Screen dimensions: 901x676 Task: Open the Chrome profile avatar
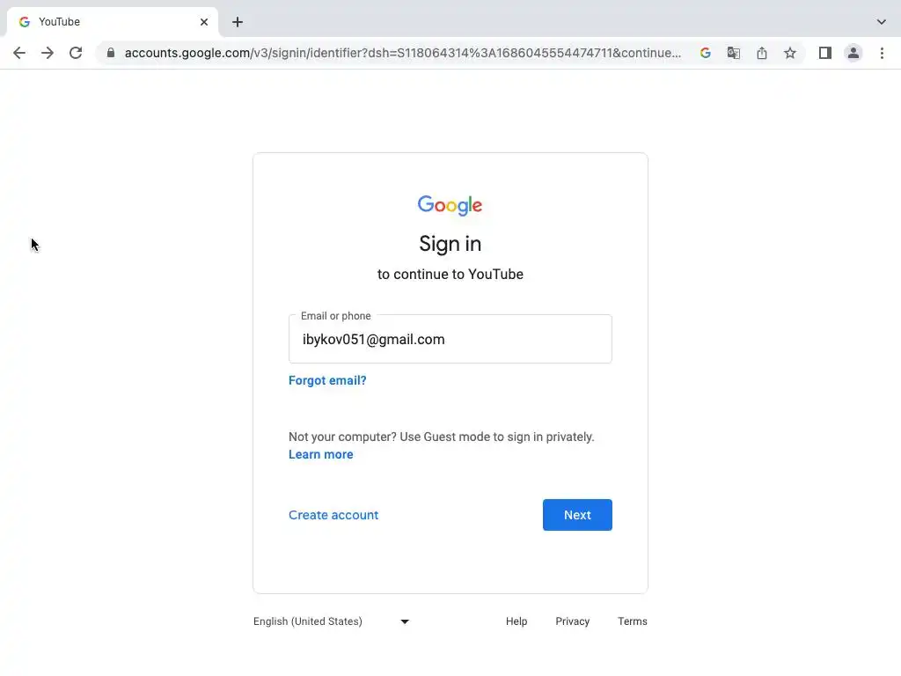click(853, 53)
